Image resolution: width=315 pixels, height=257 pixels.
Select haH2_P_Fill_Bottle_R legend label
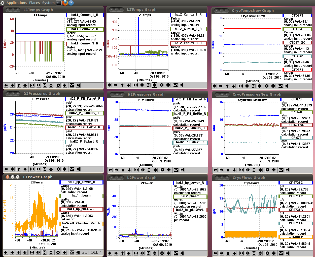[x=190, y=114]
